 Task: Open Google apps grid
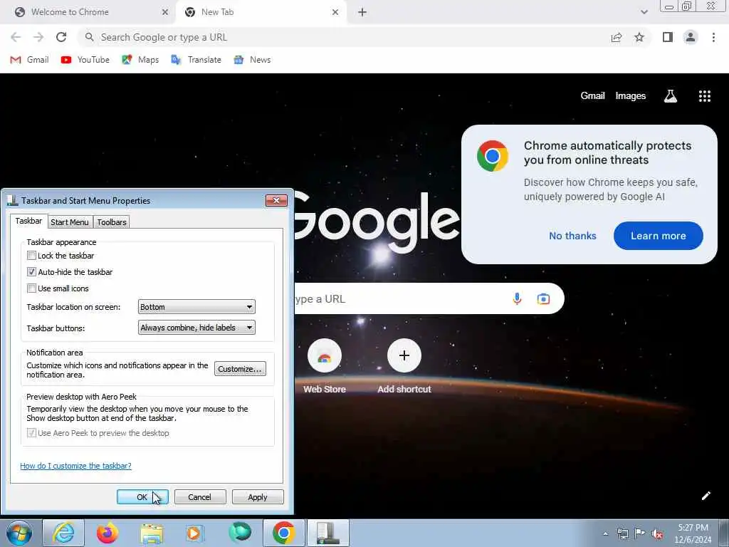pos(704,96)
